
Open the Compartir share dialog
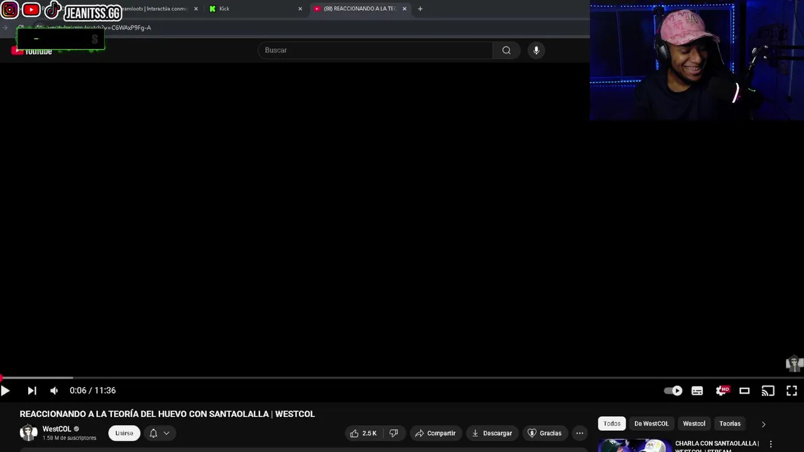coord(435,433)
